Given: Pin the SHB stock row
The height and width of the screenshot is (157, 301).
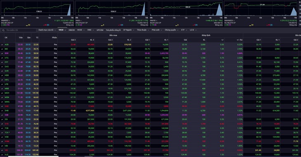Looking at the screenshot, I should tap(2, 111).
